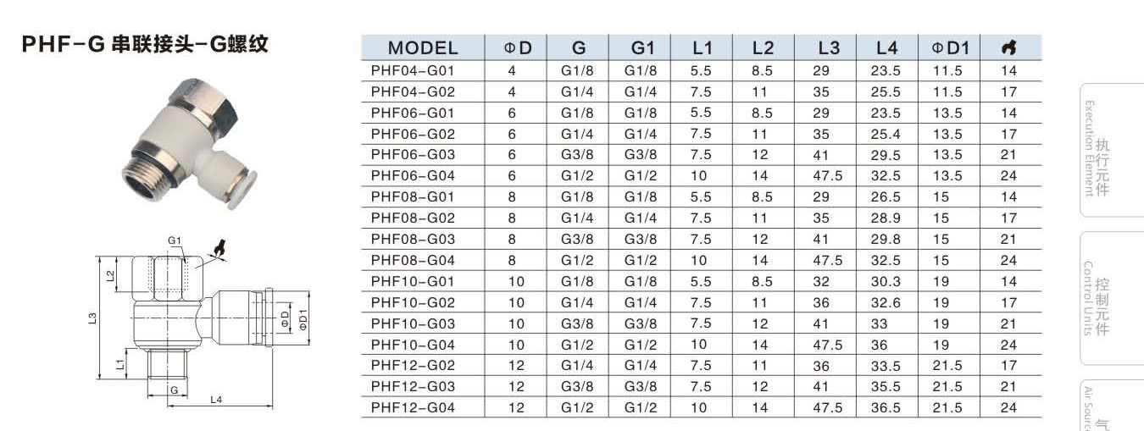This screenshot has height=431, width=1144.
Task: Click the wrench icon in the table header
Action: tap(1008, 48)
